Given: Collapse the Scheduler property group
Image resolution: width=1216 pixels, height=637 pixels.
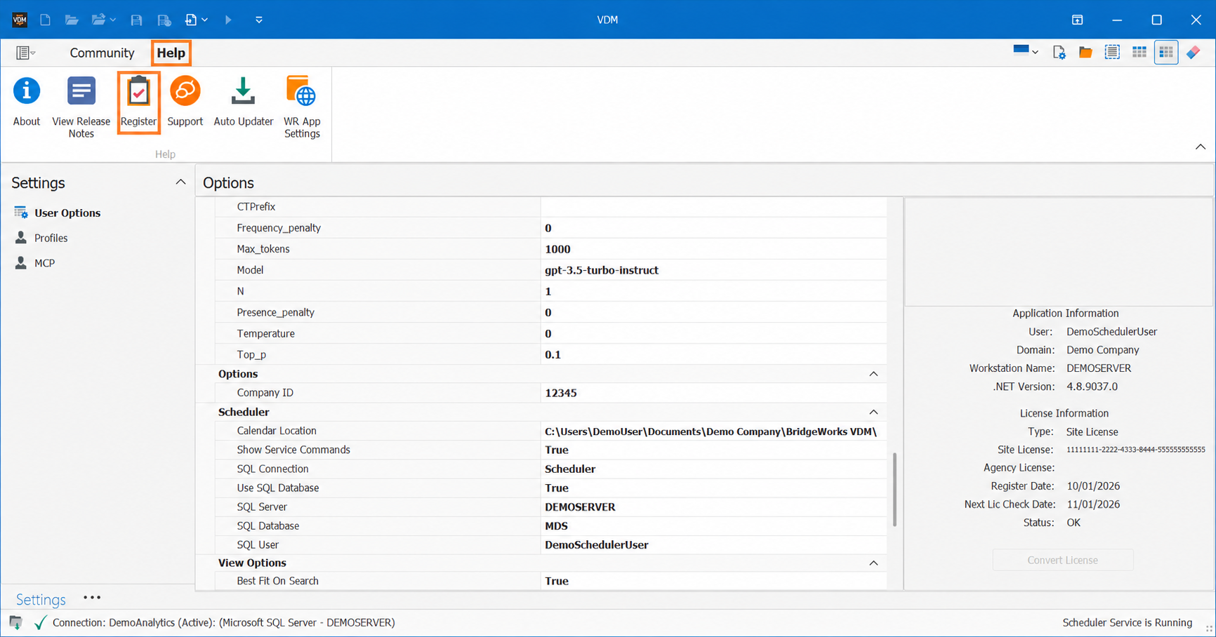Looking at the screenshot, I should tap(873, 412).
